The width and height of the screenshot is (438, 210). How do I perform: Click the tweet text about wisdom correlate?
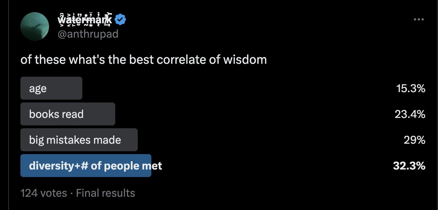click(143, 59)
